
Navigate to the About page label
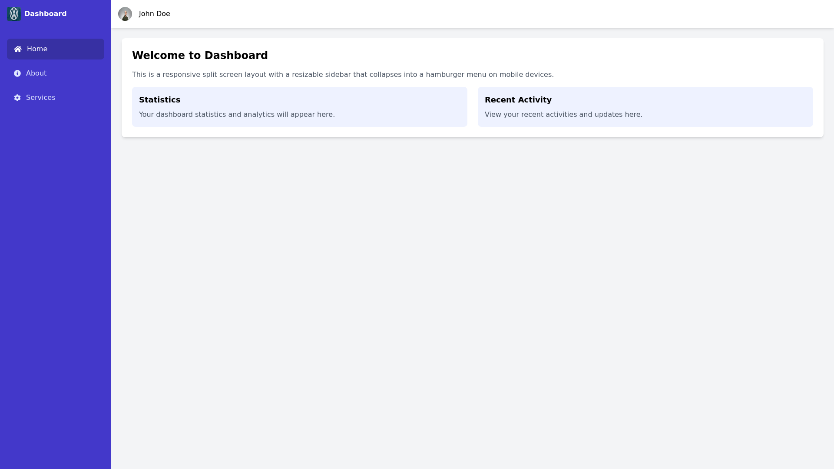coord(36,73)
